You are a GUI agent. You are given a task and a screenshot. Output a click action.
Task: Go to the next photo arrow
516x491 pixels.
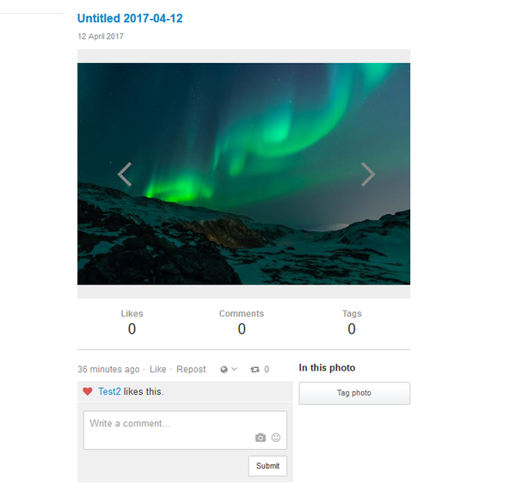pos(368,174)
